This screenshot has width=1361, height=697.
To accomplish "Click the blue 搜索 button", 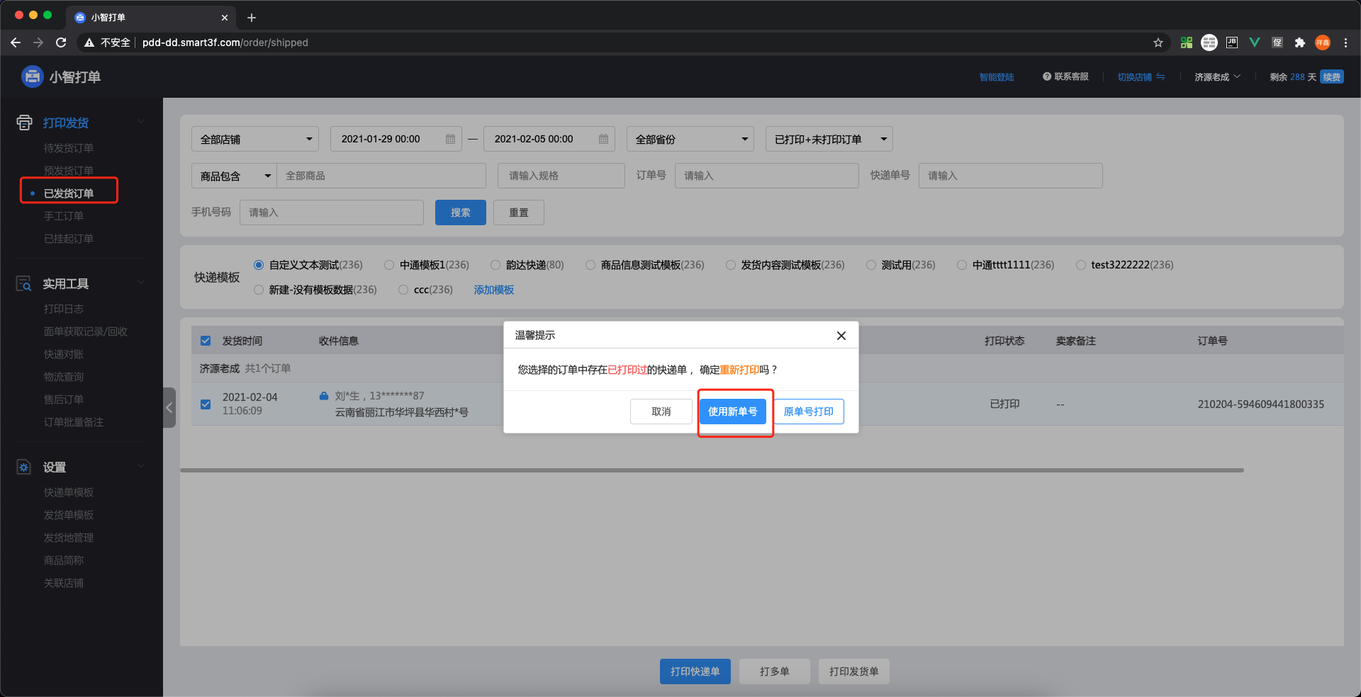I will [461, 212].
